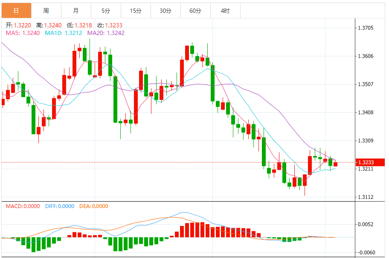Click the latest red candlestick at 1.3233
This screenshot has width=389, height=258.
(x=335, y=164)
